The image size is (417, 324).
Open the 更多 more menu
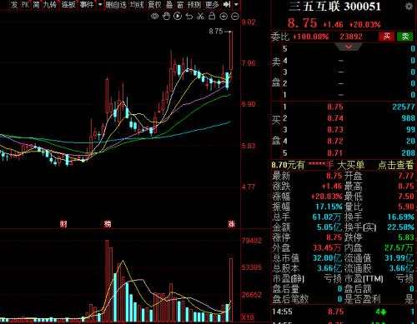212,4
